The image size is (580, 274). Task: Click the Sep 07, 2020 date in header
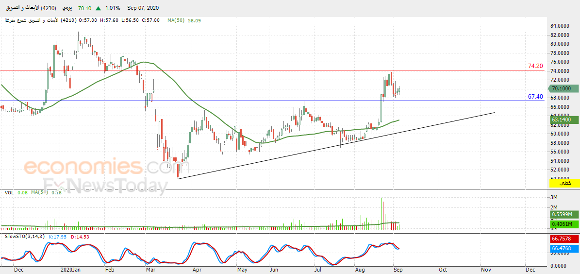tap(142, 8)
